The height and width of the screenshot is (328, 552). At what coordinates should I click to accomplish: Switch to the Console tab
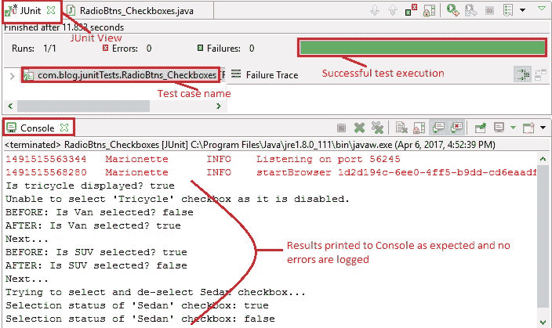click(38, 128)
